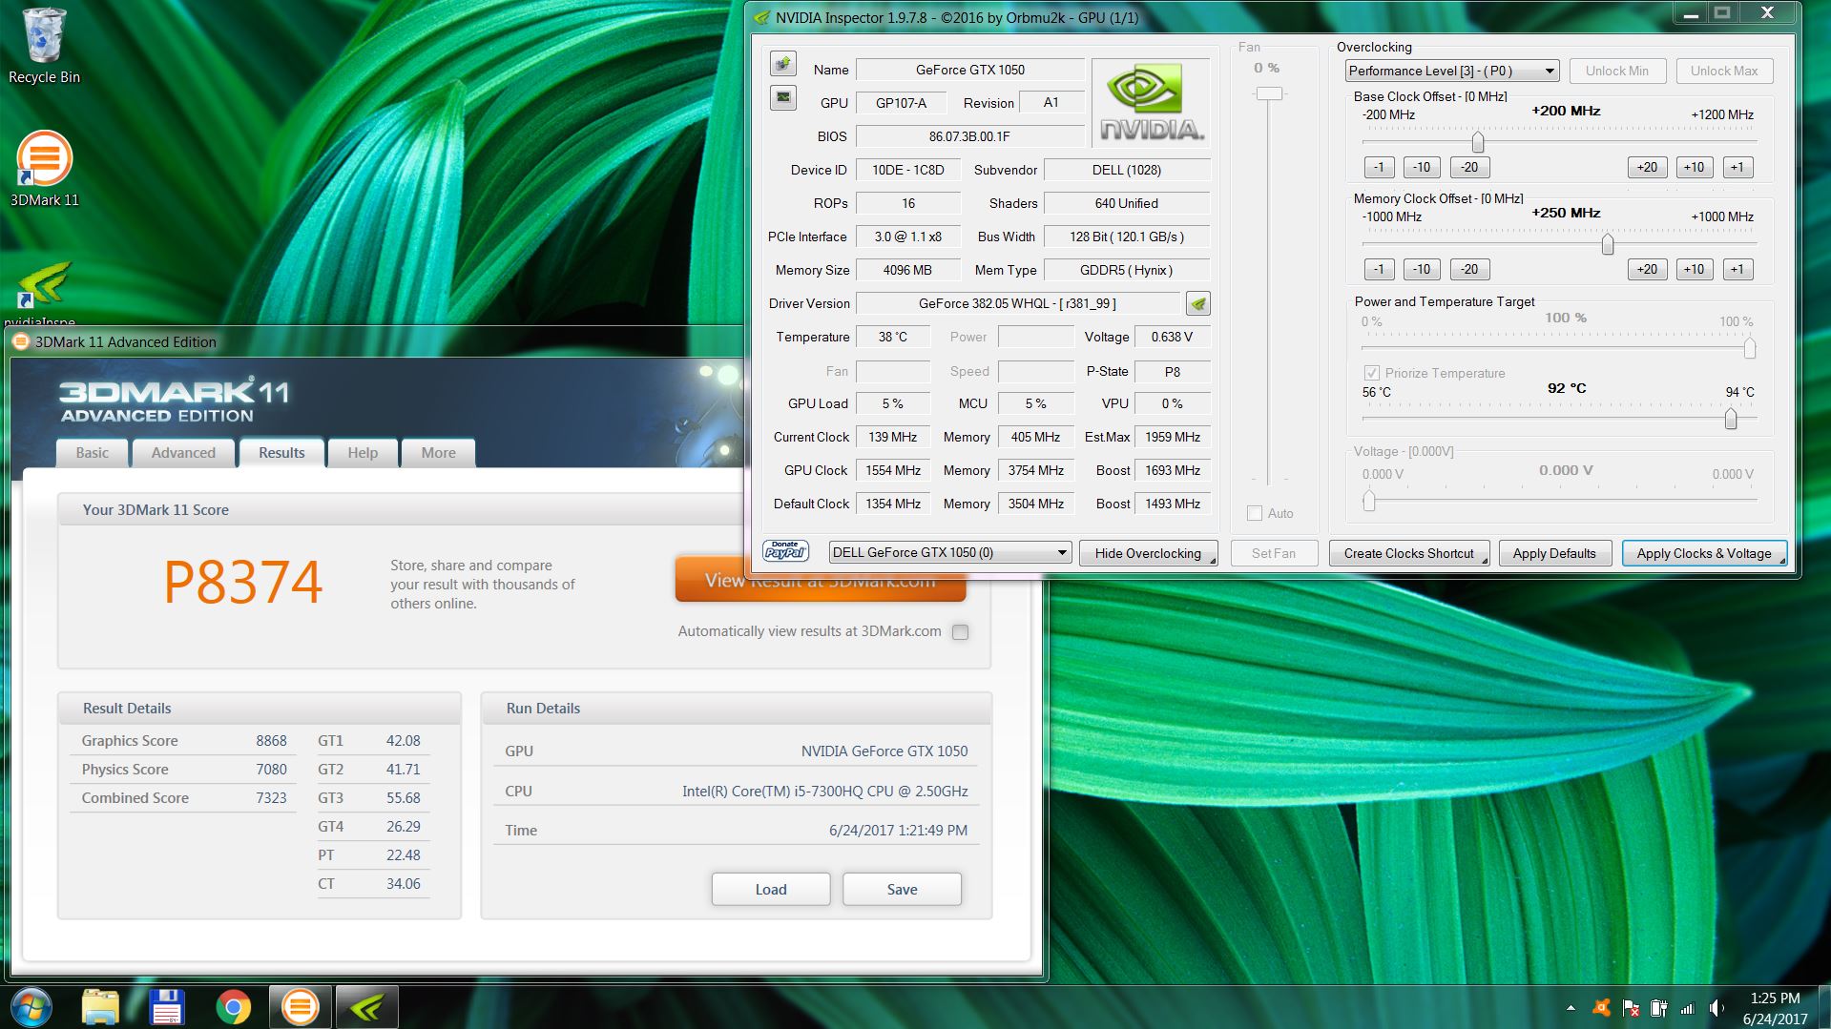
Task: Click -20 under Base Clock Offset
Action: click(x=1469, y=167)
